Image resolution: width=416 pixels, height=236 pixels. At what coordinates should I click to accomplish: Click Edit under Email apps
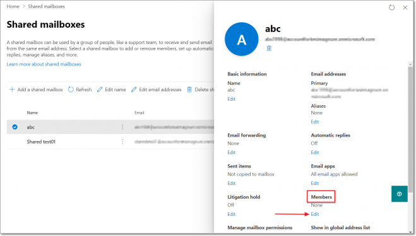coord(315,183)
